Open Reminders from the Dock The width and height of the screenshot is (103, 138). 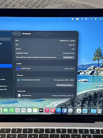[29, 110]
